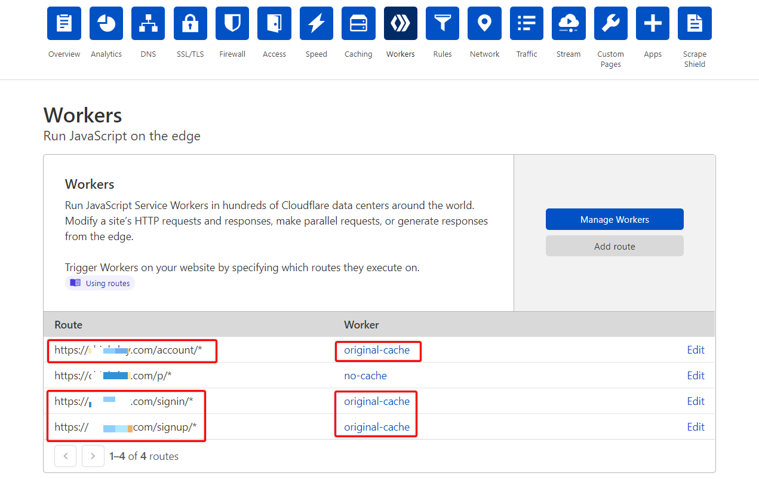Screen dimensions: 759x479
Task: Open the DNS settings icon
Action: click(x=148, y=23)
